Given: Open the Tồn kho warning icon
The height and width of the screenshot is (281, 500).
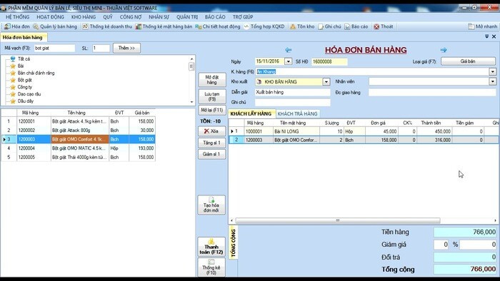Looking at the screenshot, I should [293, 26].
